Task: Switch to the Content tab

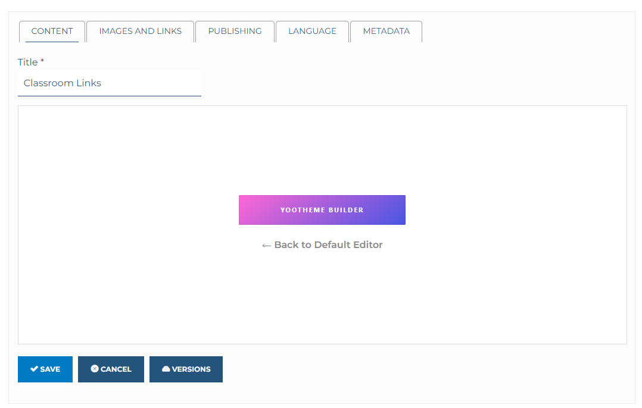Action: 52,32
